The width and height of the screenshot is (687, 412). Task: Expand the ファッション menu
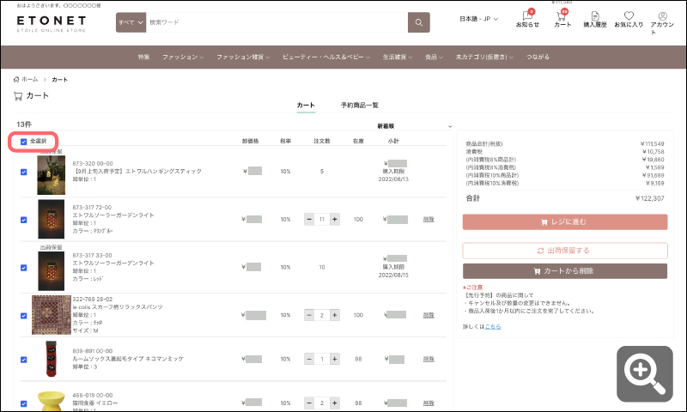pos(183,57)
